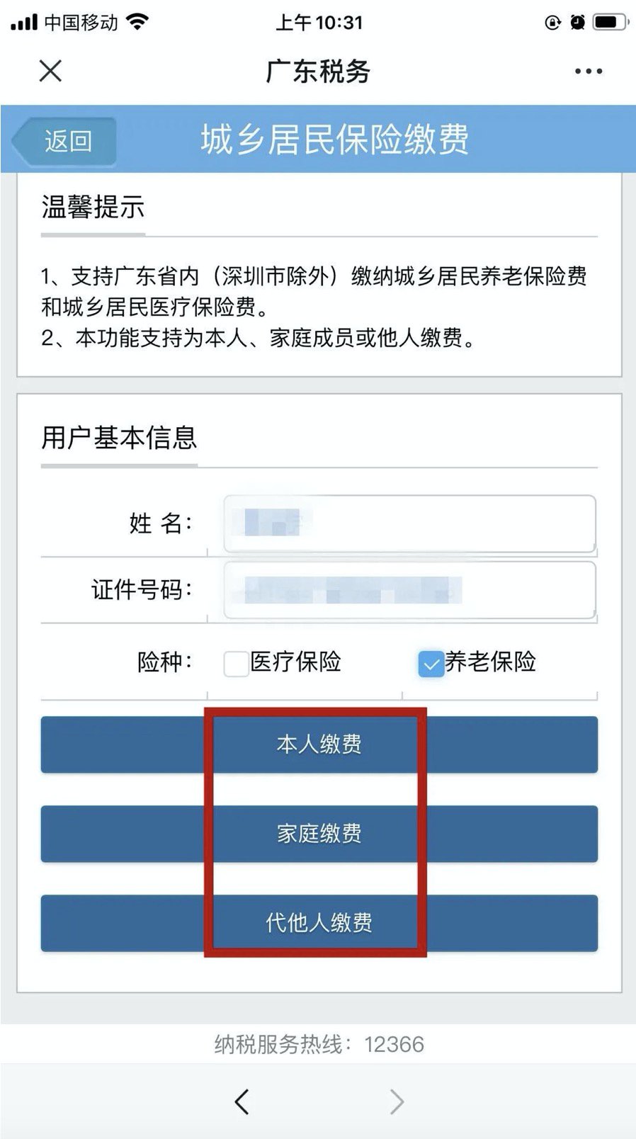Click the 证件号码 input field
This screenshot has height=1139, width=636.
409,590
